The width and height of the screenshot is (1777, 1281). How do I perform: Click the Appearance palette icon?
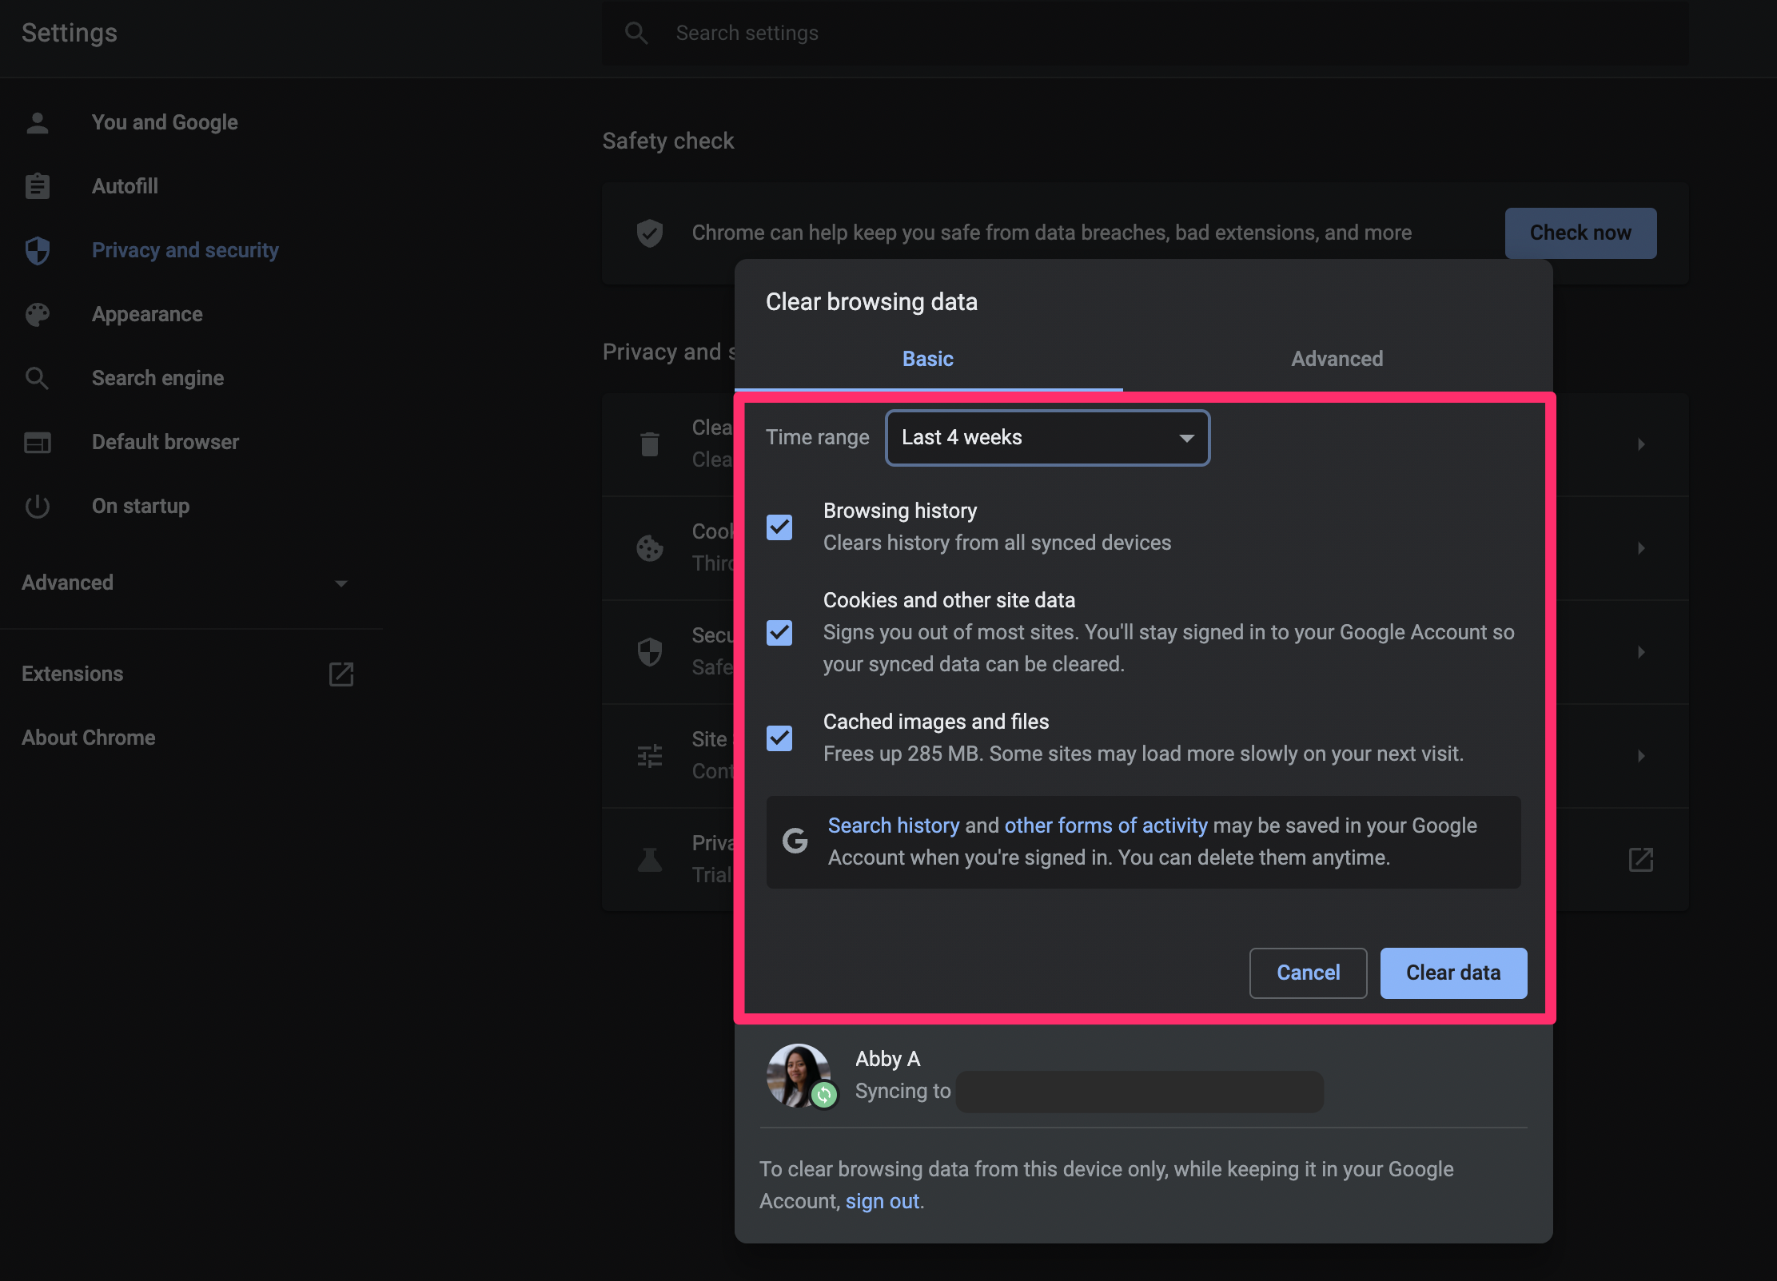38,313
